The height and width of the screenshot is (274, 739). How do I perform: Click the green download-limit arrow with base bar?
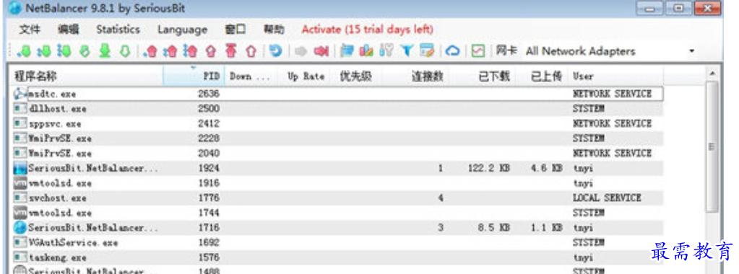point(104,51)
